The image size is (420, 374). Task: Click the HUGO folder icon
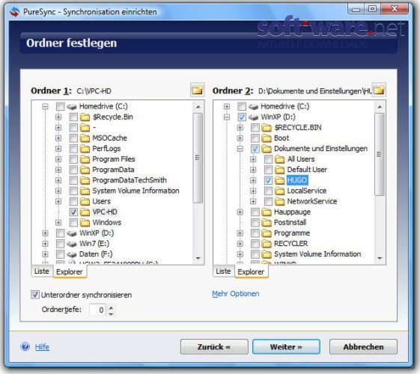pos(280,180)
